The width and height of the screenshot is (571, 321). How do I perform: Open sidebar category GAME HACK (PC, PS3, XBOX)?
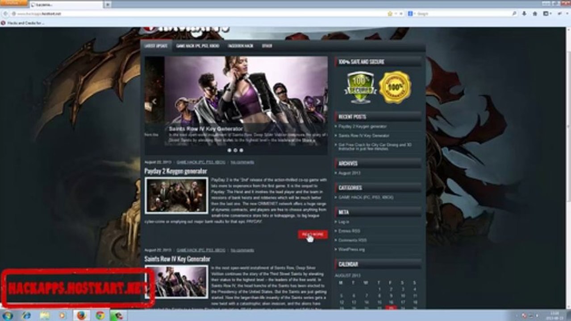pyautogui.click(x=366, y=197)
